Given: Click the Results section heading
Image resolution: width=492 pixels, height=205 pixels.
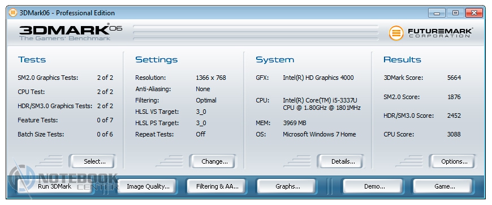Looking at the screenshot, I should (402, 59).
